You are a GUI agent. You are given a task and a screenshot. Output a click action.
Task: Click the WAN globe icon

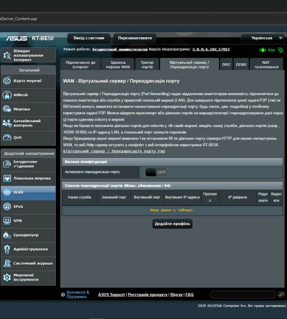7,192
